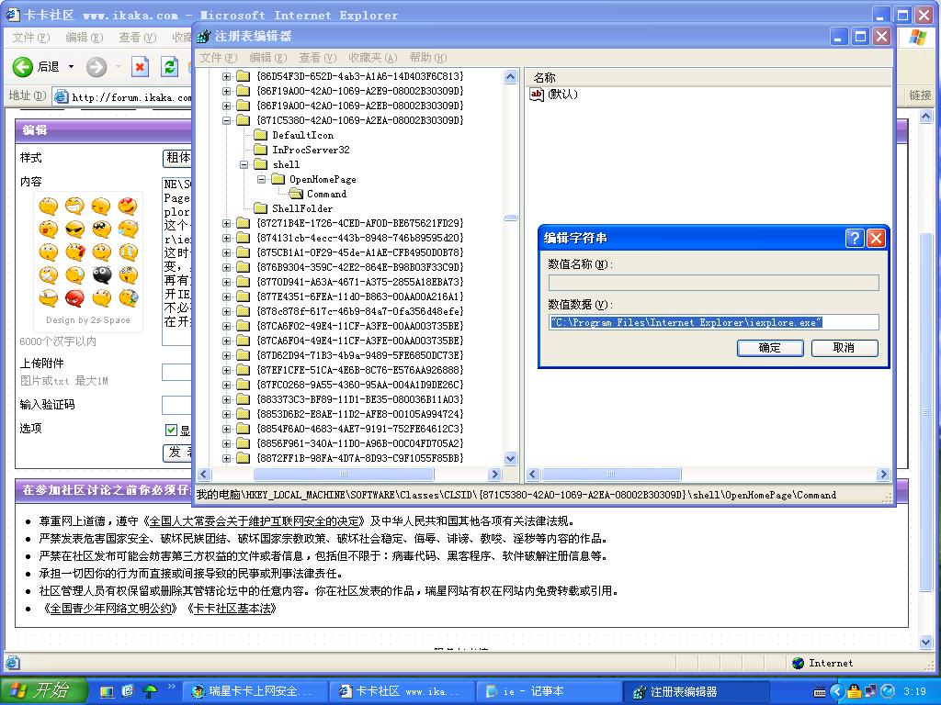Select the {877E4351-6FEA-11d0...} key
The width and height of the screenshot is (941, 705).
pyautogui.click(x=360, y=297)
